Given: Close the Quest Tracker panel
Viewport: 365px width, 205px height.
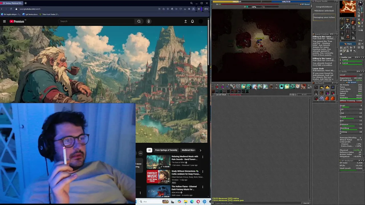Looking at the screenshot, I should (x=337, y=34).
